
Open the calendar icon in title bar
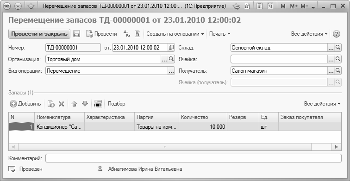click(270, 6)
